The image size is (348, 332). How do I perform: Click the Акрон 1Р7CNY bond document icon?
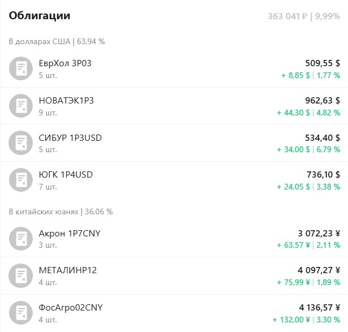coord(21,239)
